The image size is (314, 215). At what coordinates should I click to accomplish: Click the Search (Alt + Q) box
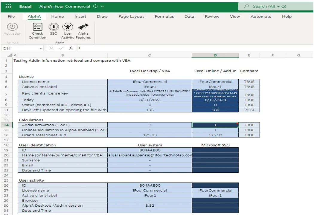click(276, 6)
